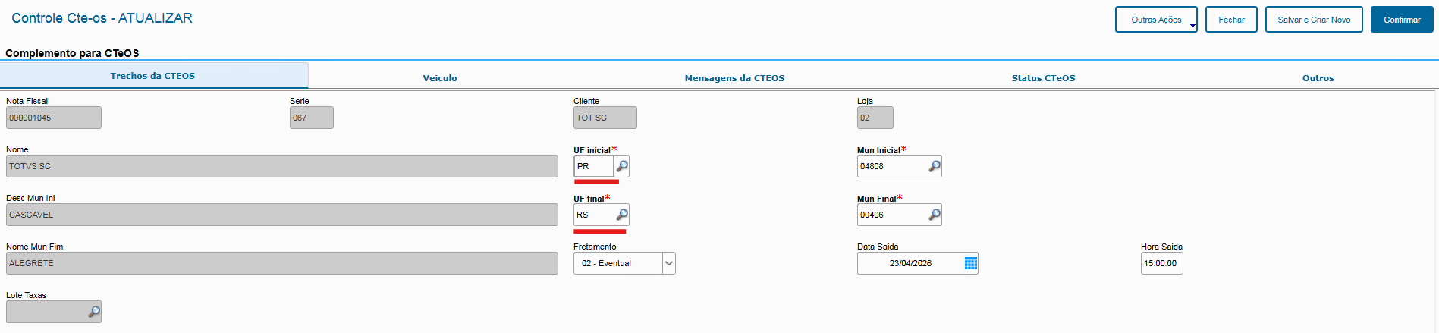Click Nota Fiscal field 000001045
Viewport: 1439px width, 333px height.
[54, 118]
